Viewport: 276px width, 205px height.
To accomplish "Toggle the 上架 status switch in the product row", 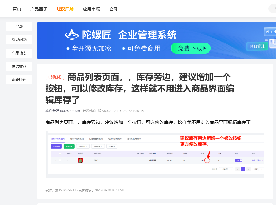I will pyautogui.click(x=238, y=160).
